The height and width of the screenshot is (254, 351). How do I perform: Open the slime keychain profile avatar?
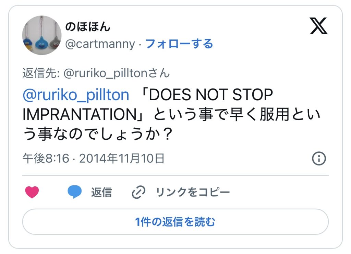click(42, 35)
